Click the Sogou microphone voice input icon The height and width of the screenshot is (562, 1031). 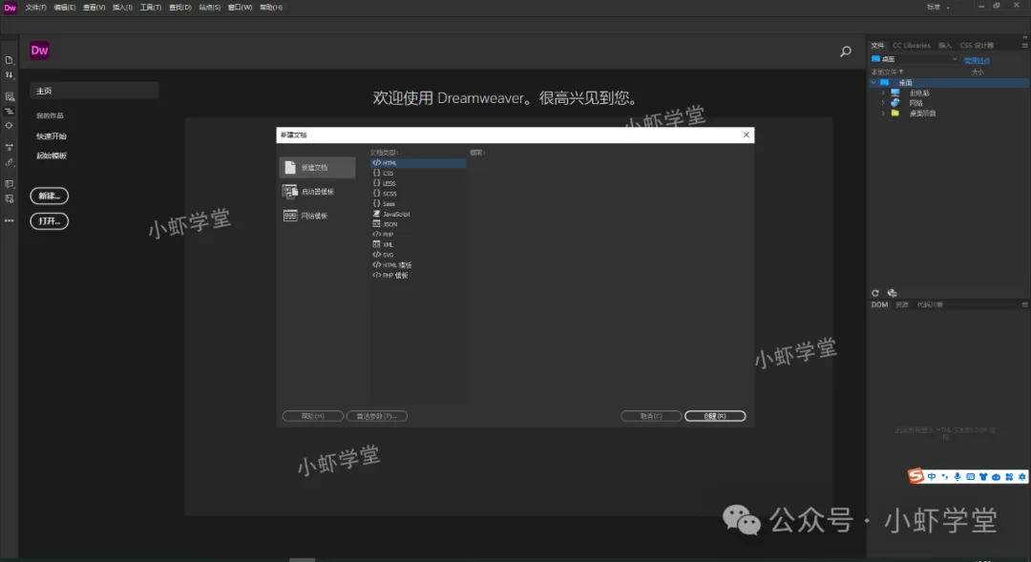click(957, 476)
